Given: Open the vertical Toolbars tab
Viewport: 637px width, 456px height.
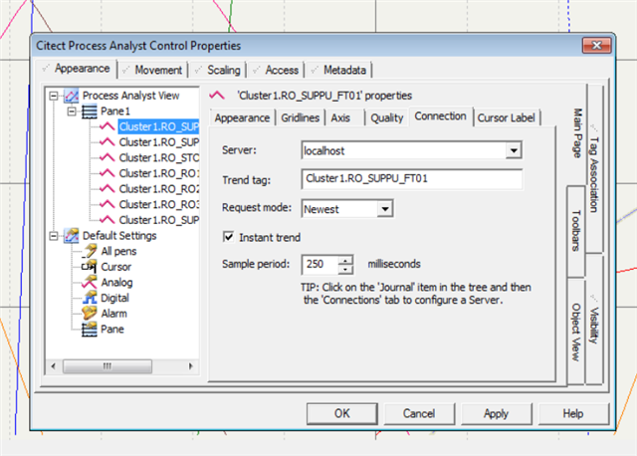Looking at the screenshot, I should click(575, 231).
